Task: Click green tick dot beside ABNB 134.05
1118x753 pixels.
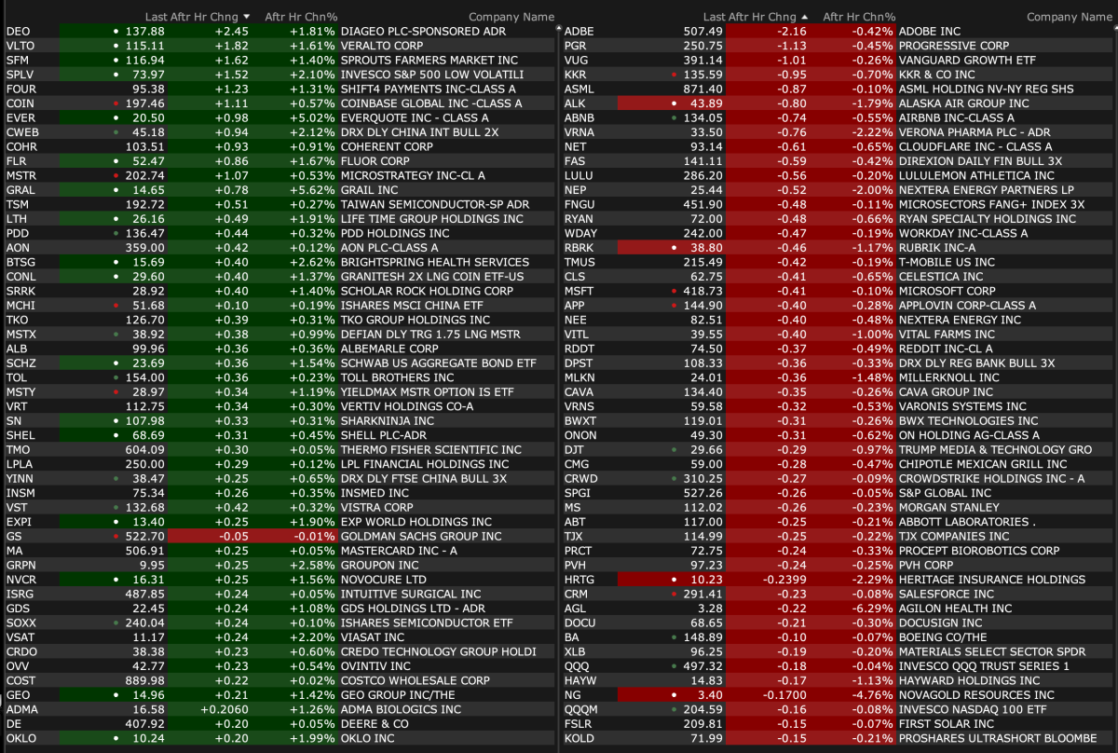Action: pos(674,118)
